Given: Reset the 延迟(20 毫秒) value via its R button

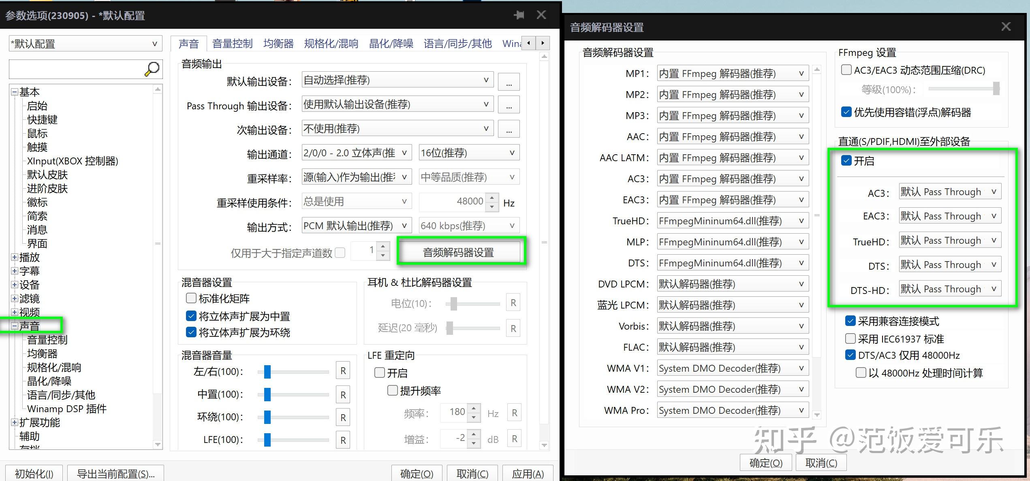Looking at the screenshot, I should pyautogui.click(x=513, y=328).
